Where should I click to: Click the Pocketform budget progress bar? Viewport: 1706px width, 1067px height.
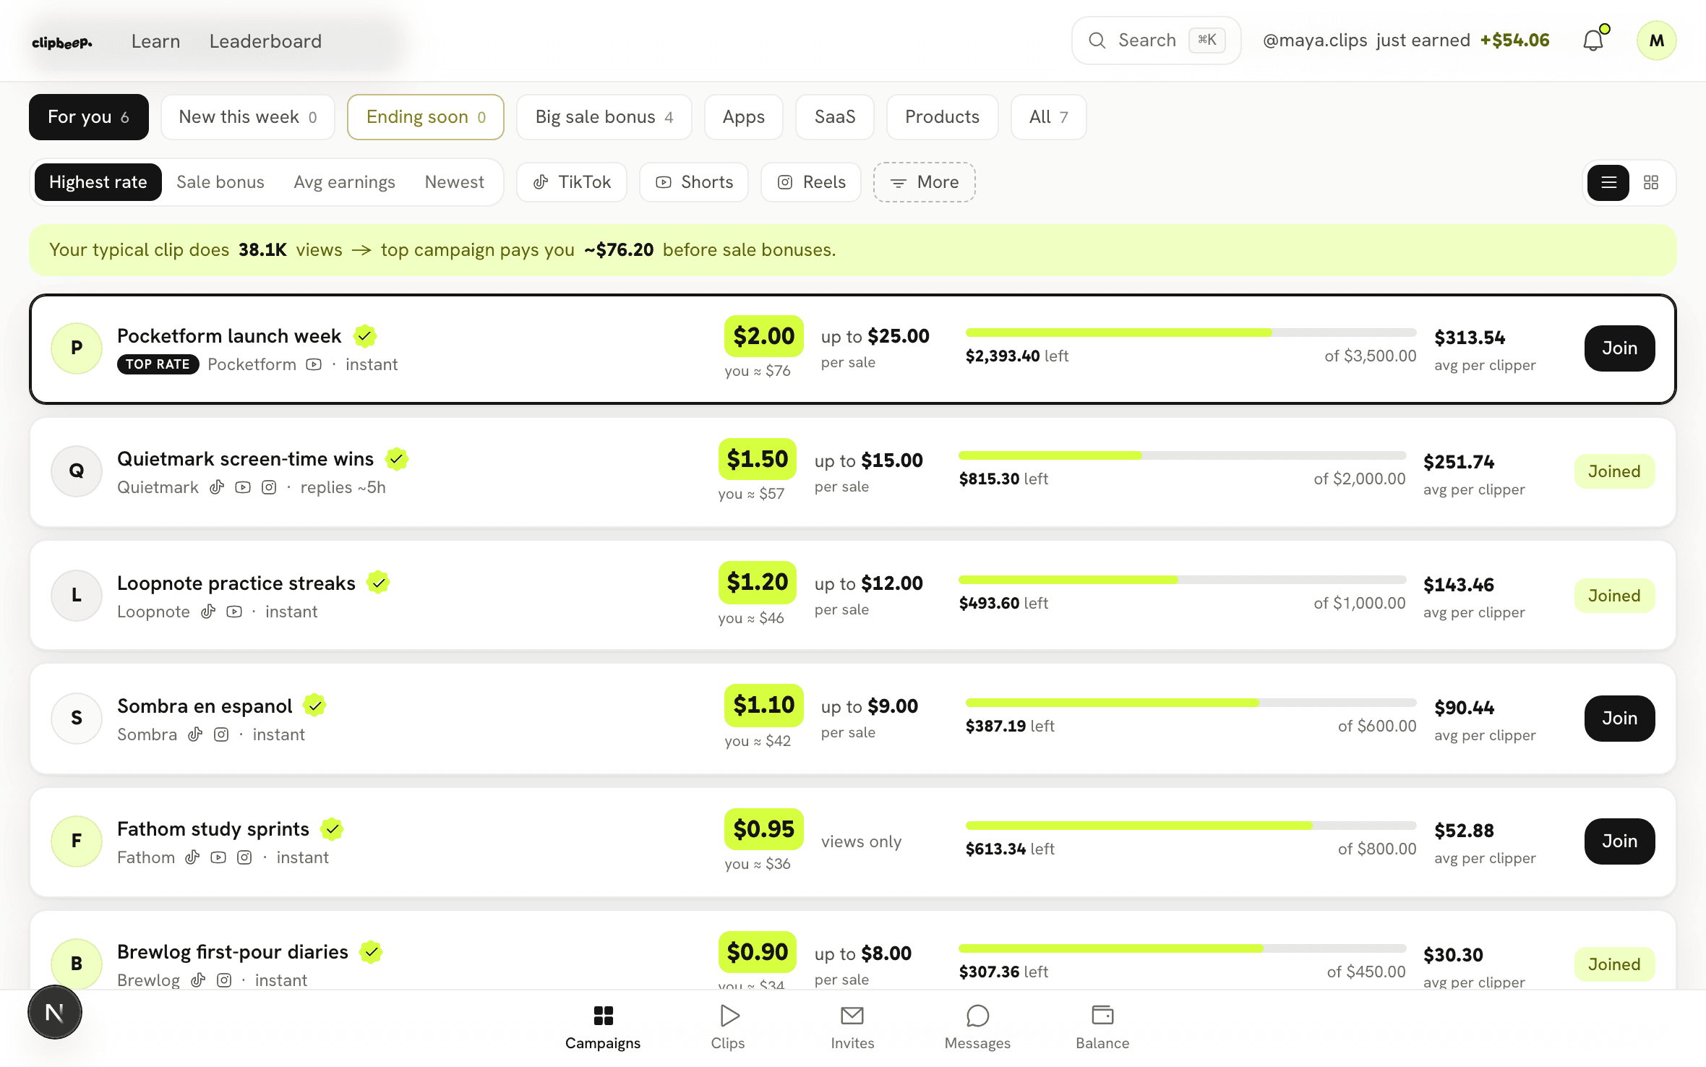[1191, 333]
